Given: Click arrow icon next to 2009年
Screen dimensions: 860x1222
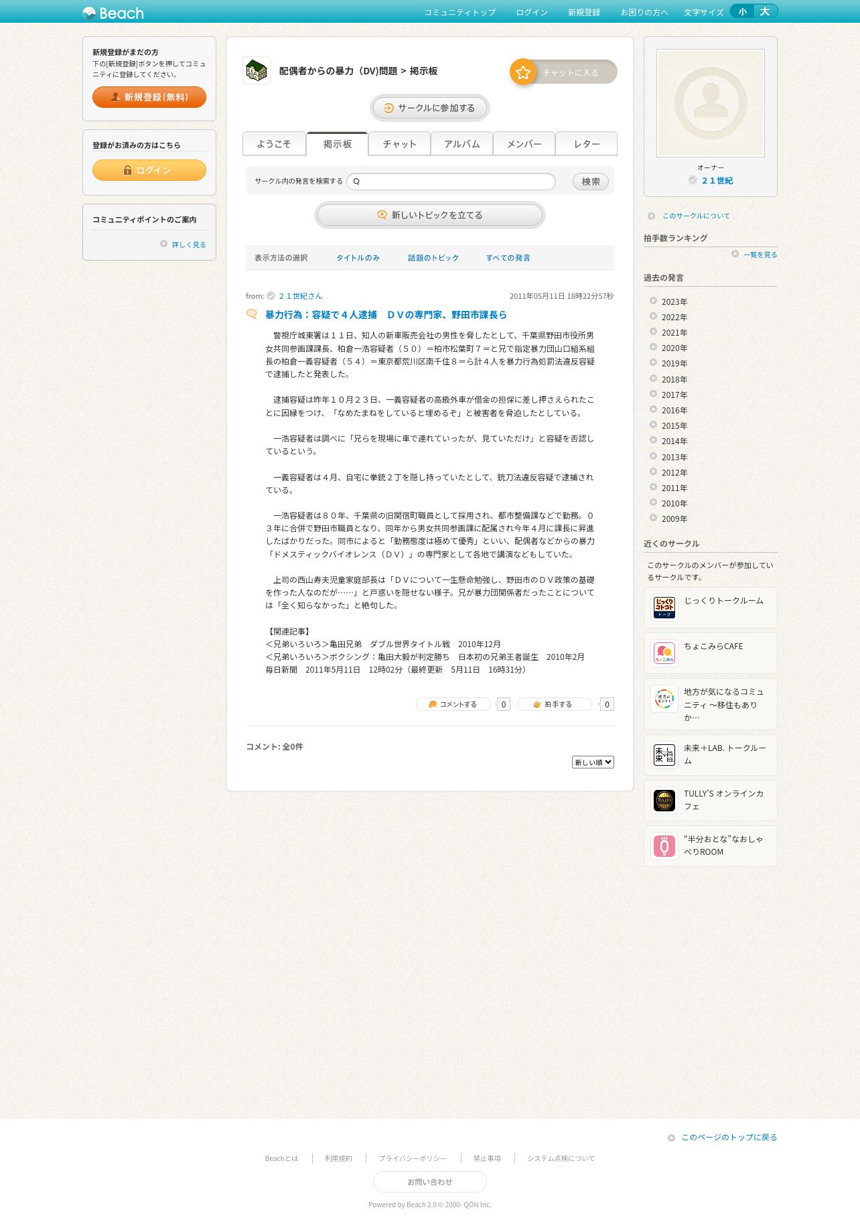Looking at the screenshot, I should (x=653, y=518).
